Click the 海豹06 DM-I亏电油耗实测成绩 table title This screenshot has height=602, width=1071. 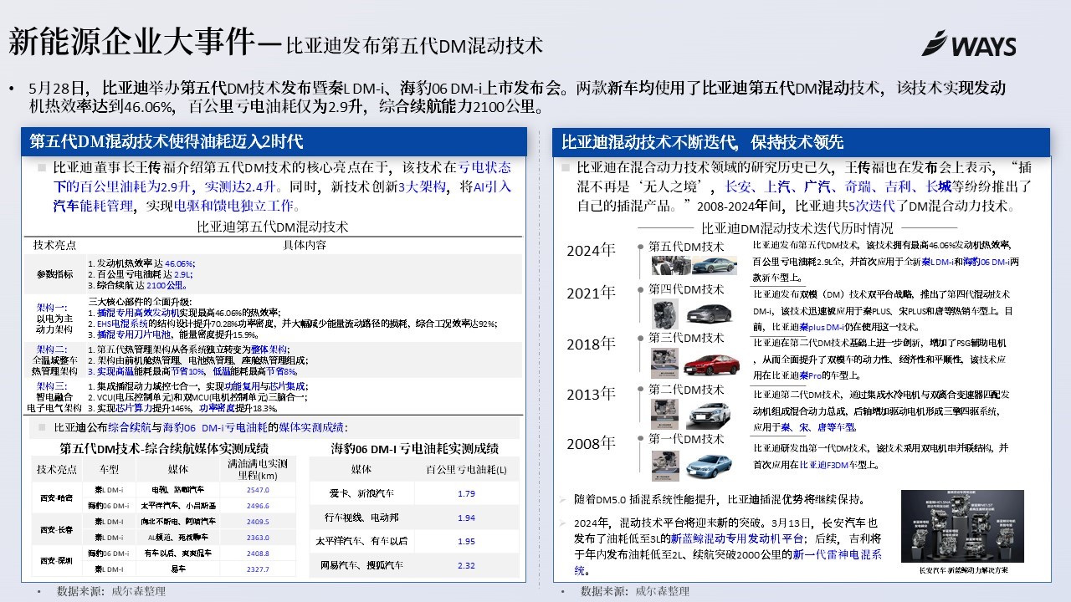(x=415, y=448)
